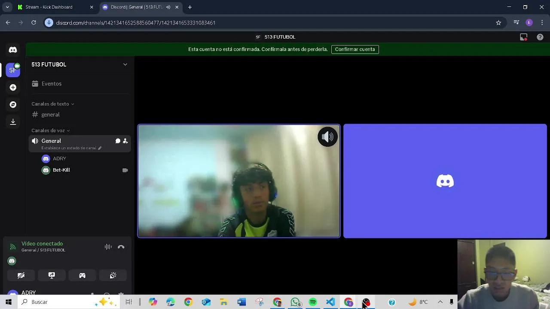Open Microsoft Word from the taskbar
The image size is (550, 309).
(241, 302)
